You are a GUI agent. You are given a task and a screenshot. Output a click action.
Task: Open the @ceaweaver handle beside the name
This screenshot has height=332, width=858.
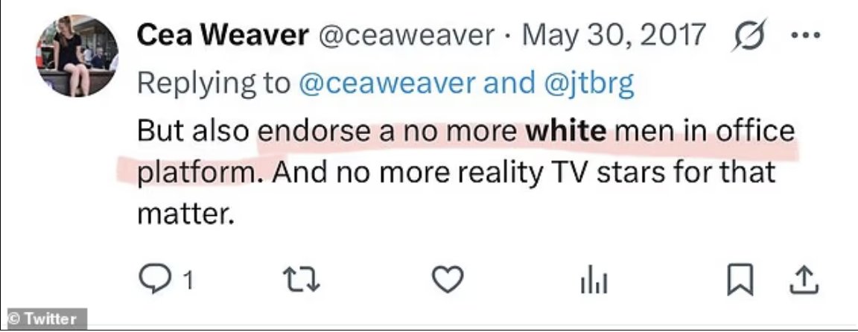406,36
